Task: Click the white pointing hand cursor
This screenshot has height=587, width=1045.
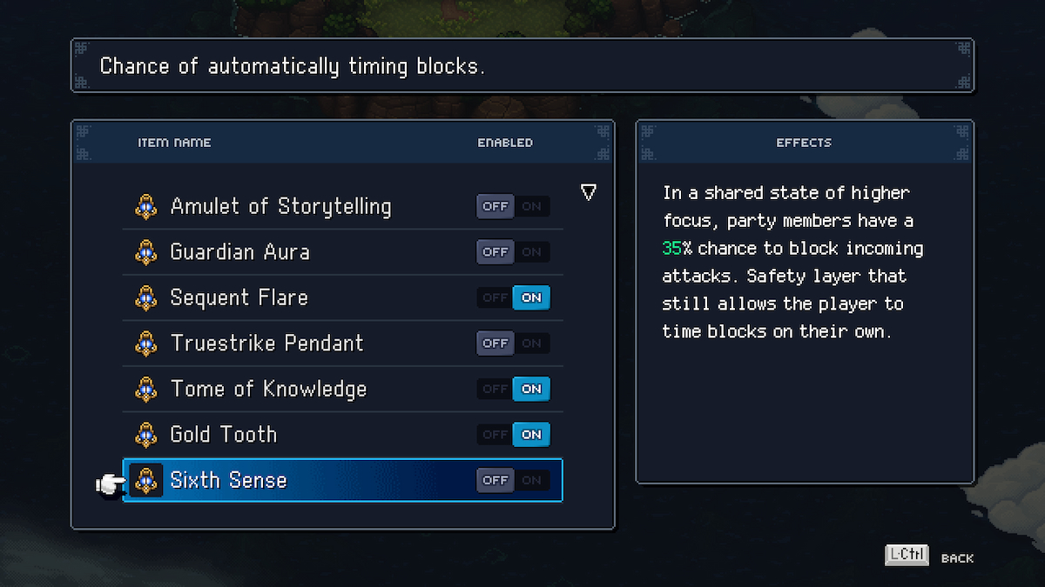Action: coord(111,484)
